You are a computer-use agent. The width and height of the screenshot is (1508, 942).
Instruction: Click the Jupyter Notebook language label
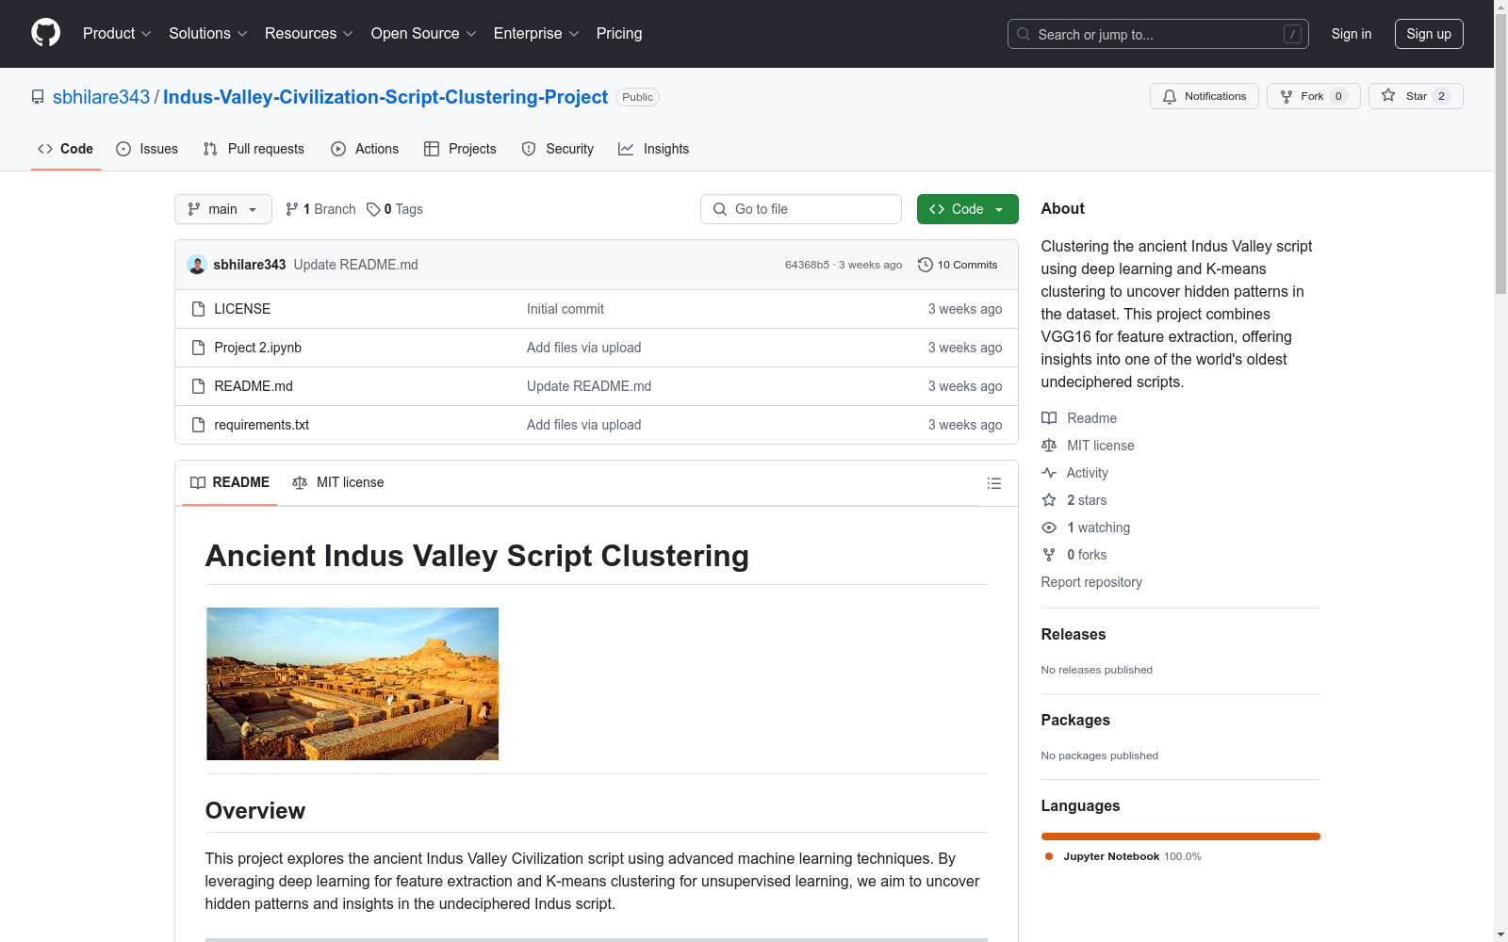click(x=1111, y=856)
